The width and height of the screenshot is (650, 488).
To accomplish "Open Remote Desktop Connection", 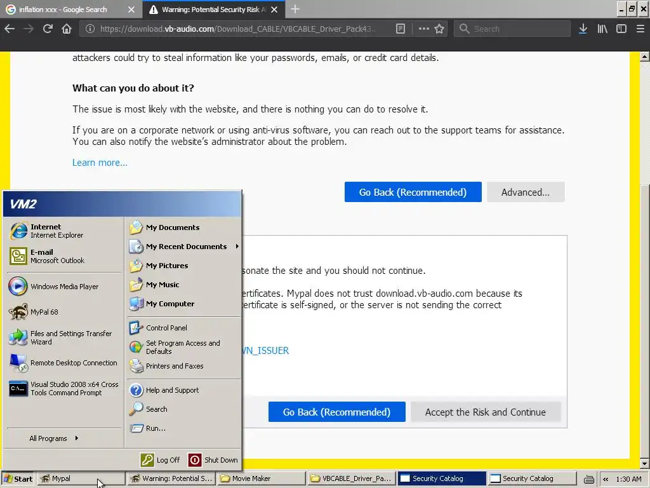I will pyautogui.click(x=64, y=363).
